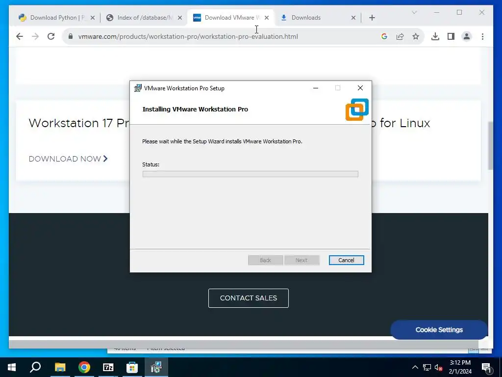Image resolution: width=502 pixels, height=377 pixels.
Task: Open File Explorer from taskbar
Action: point(60,367)
